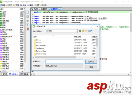Open 空间 from the toolbar
132x95 pixels.
coord(44,5)
